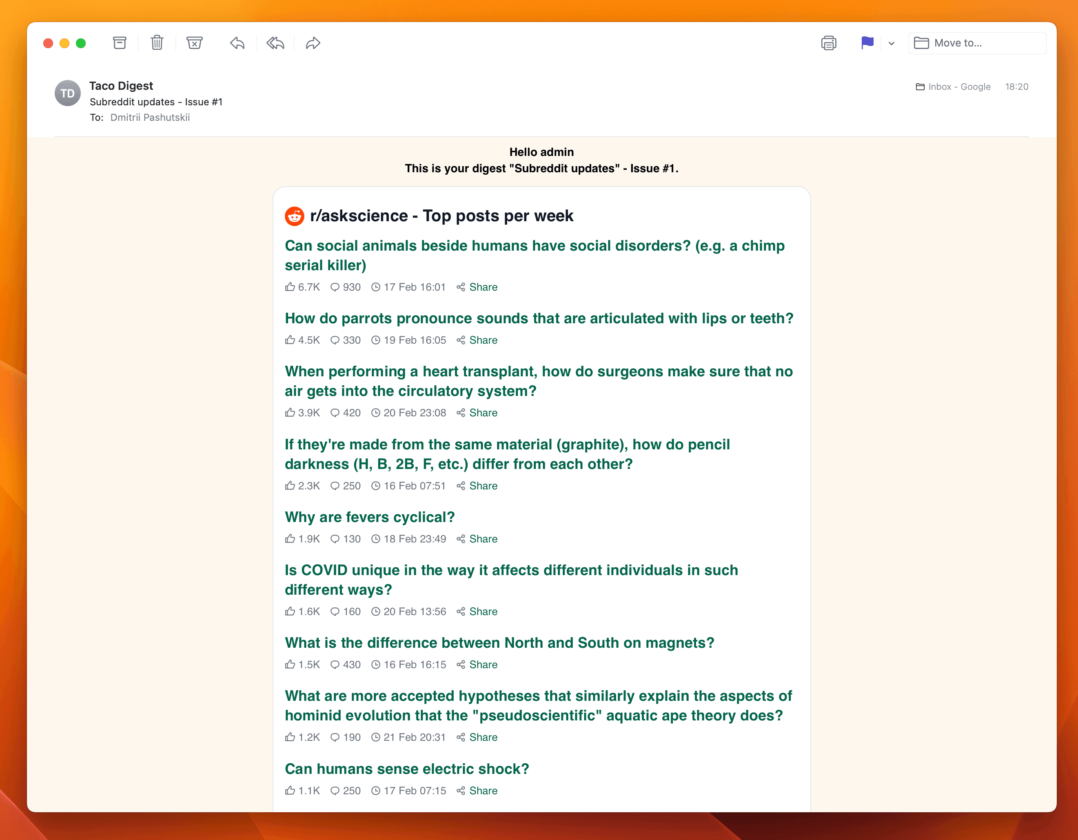Click the Inbox - Google mailbox label

pos(953,87)
